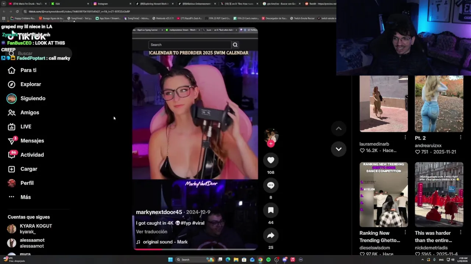
Task: Open Ranking New Trending dance video thumbnail
Action: click(x=384, y=195)
